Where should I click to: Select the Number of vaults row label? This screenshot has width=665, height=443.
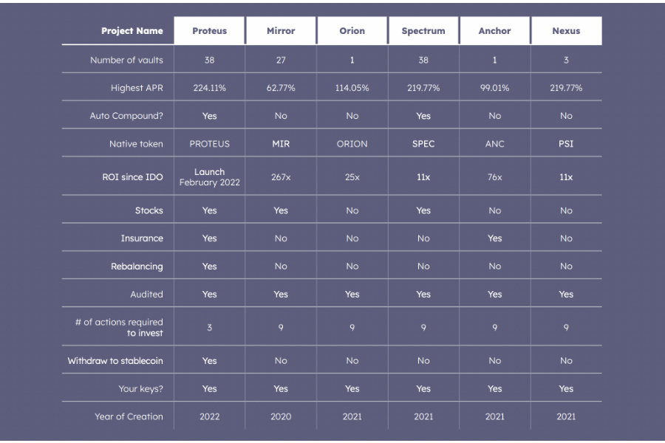click(126, 60)
